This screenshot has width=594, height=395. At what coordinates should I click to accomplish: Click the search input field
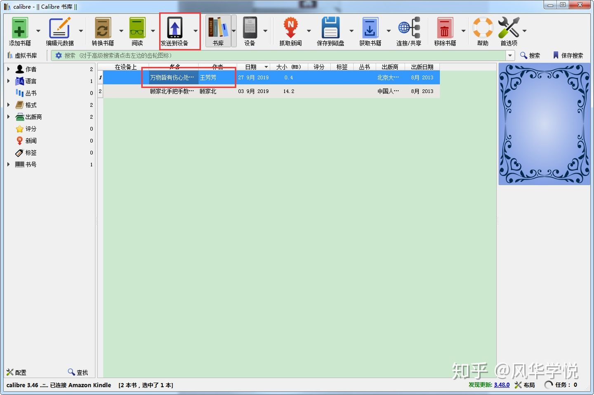tap(284, 56)
